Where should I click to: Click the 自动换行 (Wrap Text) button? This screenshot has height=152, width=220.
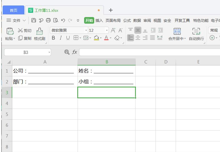[x=196, y=34]
